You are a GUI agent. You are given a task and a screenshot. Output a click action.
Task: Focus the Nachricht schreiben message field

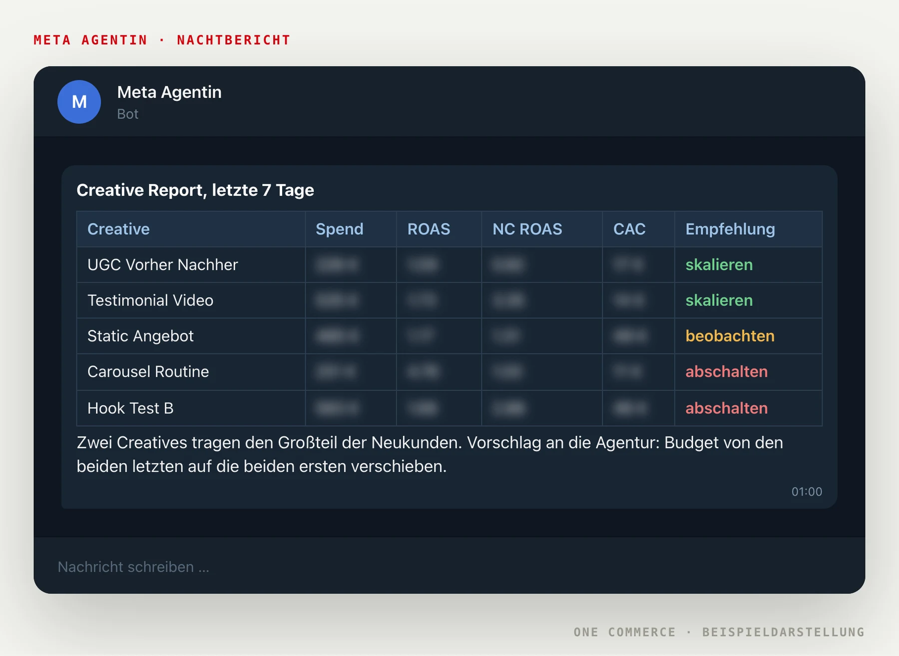click(449, 567)
